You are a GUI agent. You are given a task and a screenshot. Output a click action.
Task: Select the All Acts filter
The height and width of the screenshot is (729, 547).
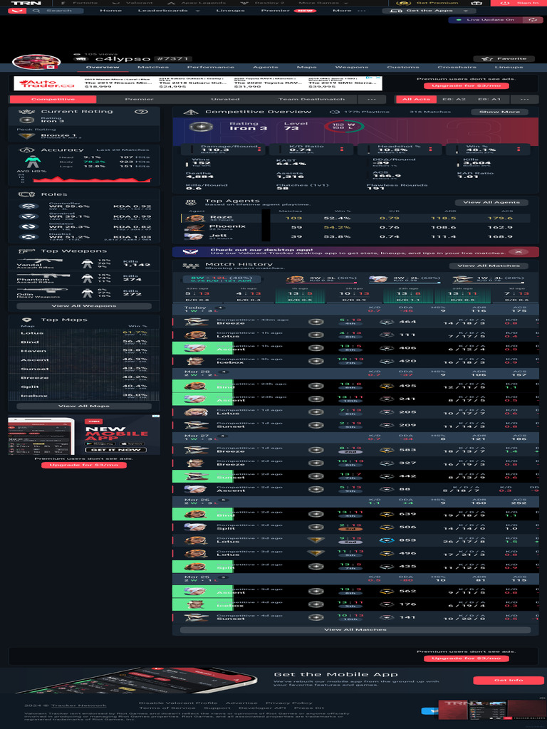416,99
